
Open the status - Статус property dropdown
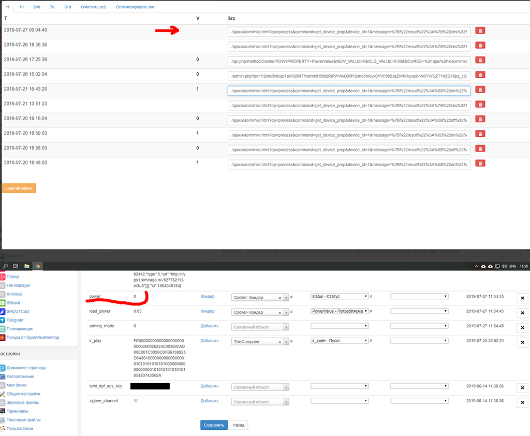pos(340,297)
